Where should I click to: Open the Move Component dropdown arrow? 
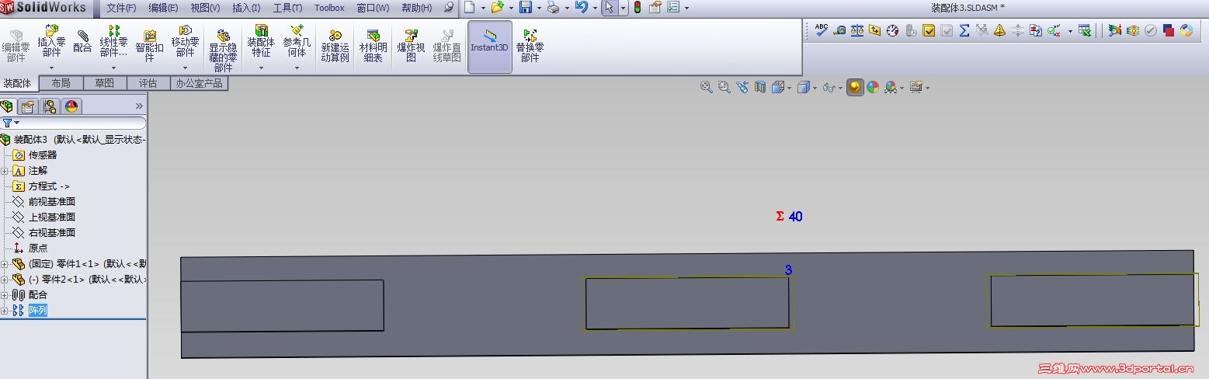(185, 68)
